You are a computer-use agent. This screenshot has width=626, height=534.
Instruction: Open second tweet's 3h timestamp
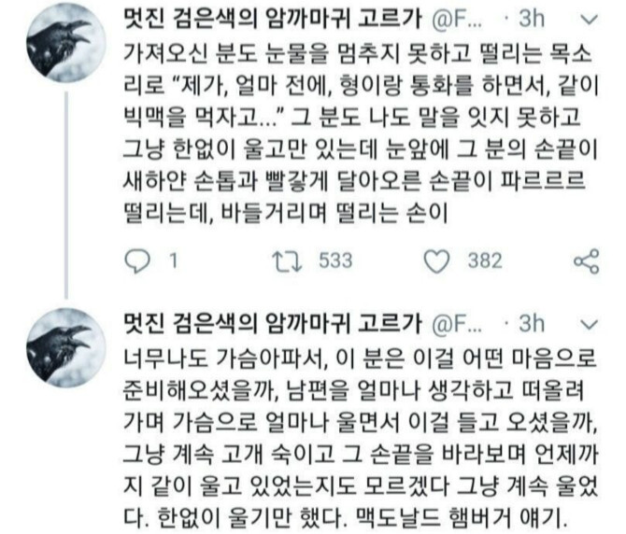coord(531,323)
